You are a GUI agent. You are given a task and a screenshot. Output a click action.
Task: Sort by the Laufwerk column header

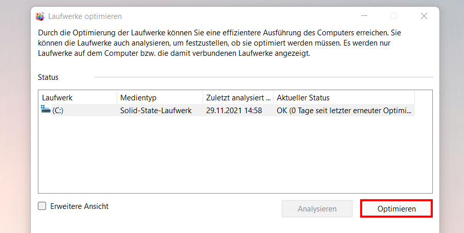tap(78, 97)
